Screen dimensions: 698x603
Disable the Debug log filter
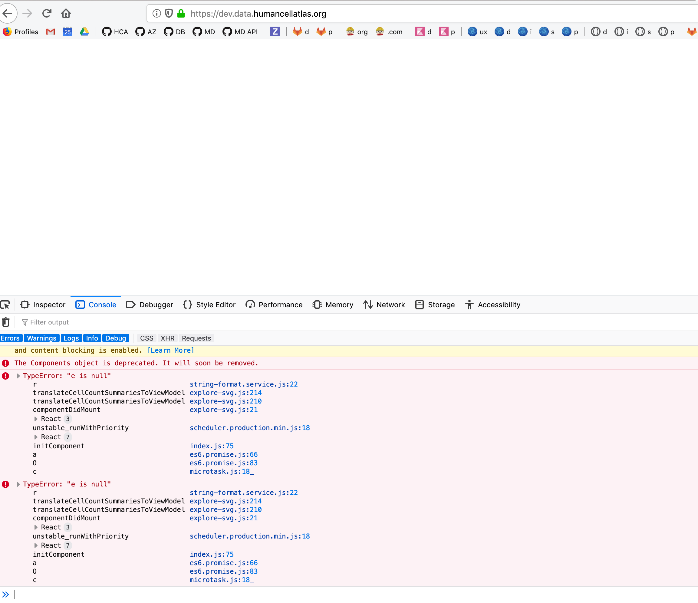[x=116, y=338]
